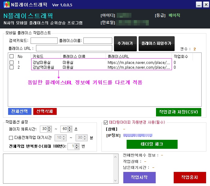Focus the 검색키워드 input field
Viewport: 210px width, 186px height.
pos(44,40)
